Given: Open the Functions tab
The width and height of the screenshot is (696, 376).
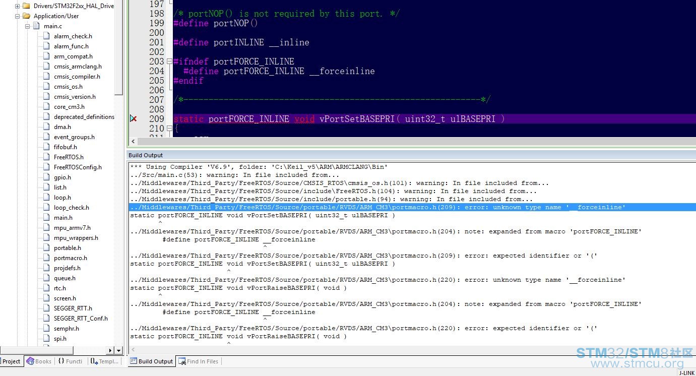Looking at the screenshot, I should click(71, 361).
